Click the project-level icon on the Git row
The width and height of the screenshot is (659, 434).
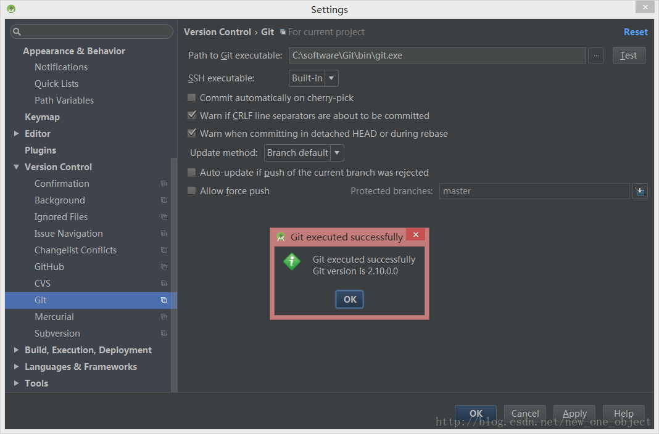coord(164,300)
